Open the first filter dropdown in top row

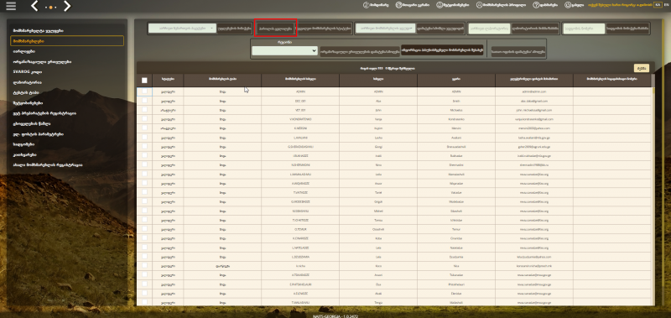pos(182,29)
